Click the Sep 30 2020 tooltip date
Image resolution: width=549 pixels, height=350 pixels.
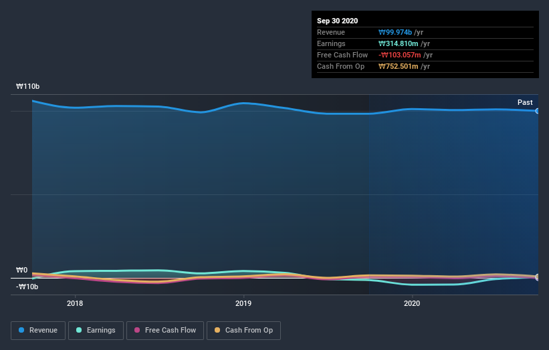337,21
